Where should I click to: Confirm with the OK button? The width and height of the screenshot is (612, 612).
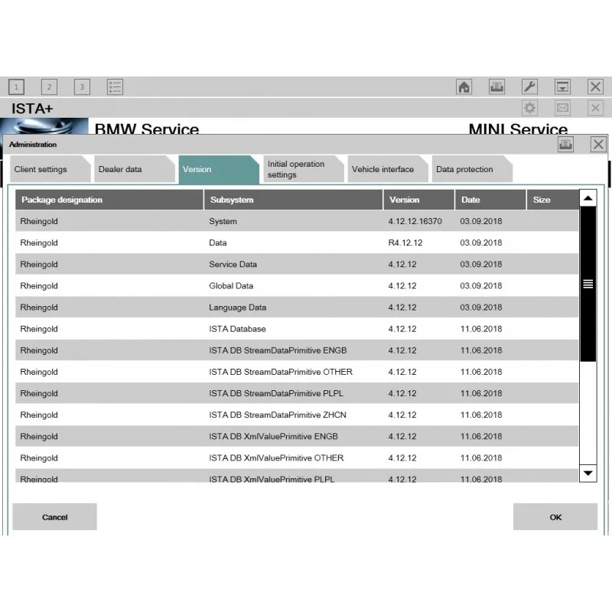(555, 517)
